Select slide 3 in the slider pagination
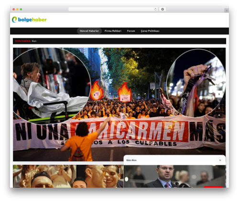 click(219, 108)
